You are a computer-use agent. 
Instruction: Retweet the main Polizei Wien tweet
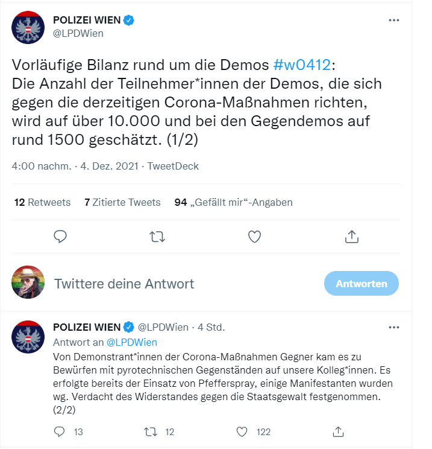(157, 237)
